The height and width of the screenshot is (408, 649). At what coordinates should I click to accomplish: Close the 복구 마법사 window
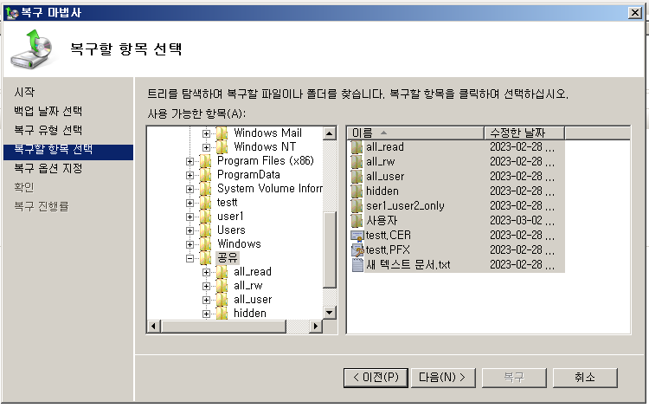coord(634,12)
